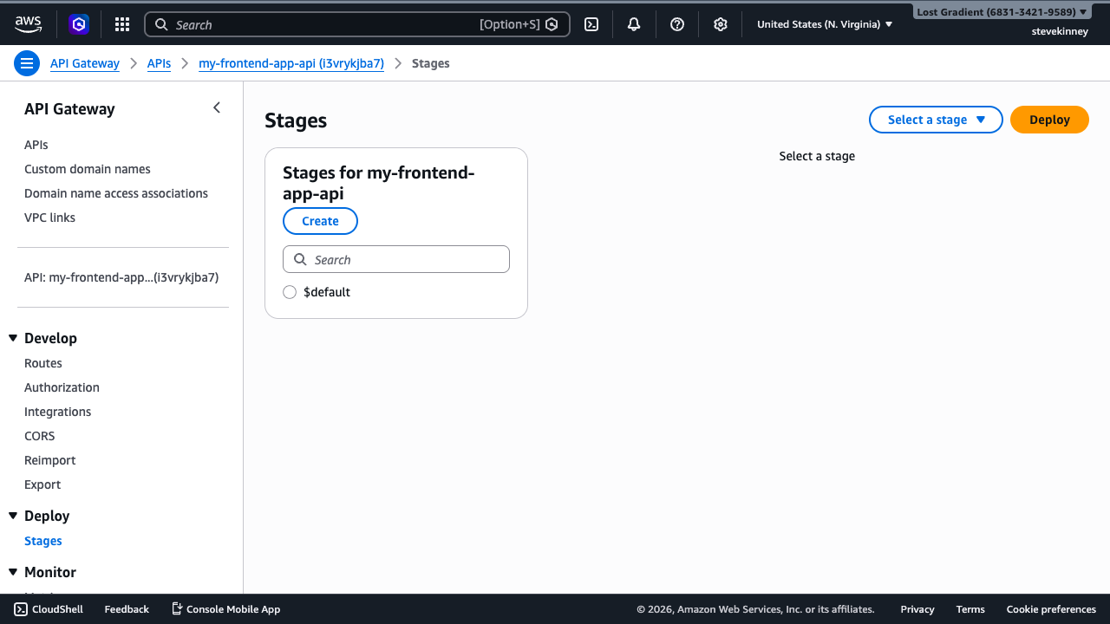Open Domain name access associations

tap(116, 193)
